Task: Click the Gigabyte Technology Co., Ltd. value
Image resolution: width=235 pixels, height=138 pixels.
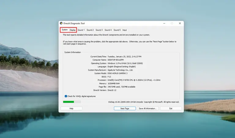Action: point(120,70)
